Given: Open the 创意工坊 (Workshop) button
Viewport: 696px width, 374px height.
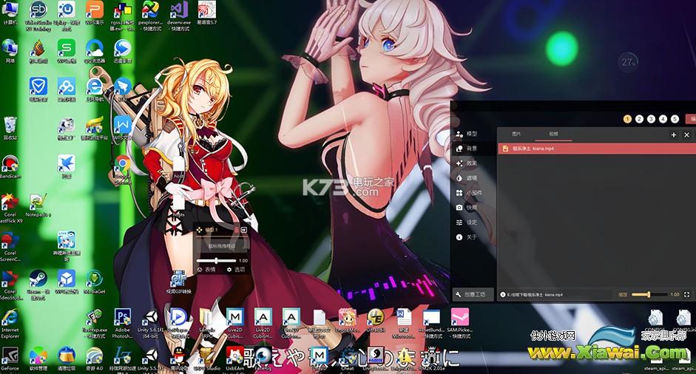Looking at the screenshot, I should click(472, 294).
